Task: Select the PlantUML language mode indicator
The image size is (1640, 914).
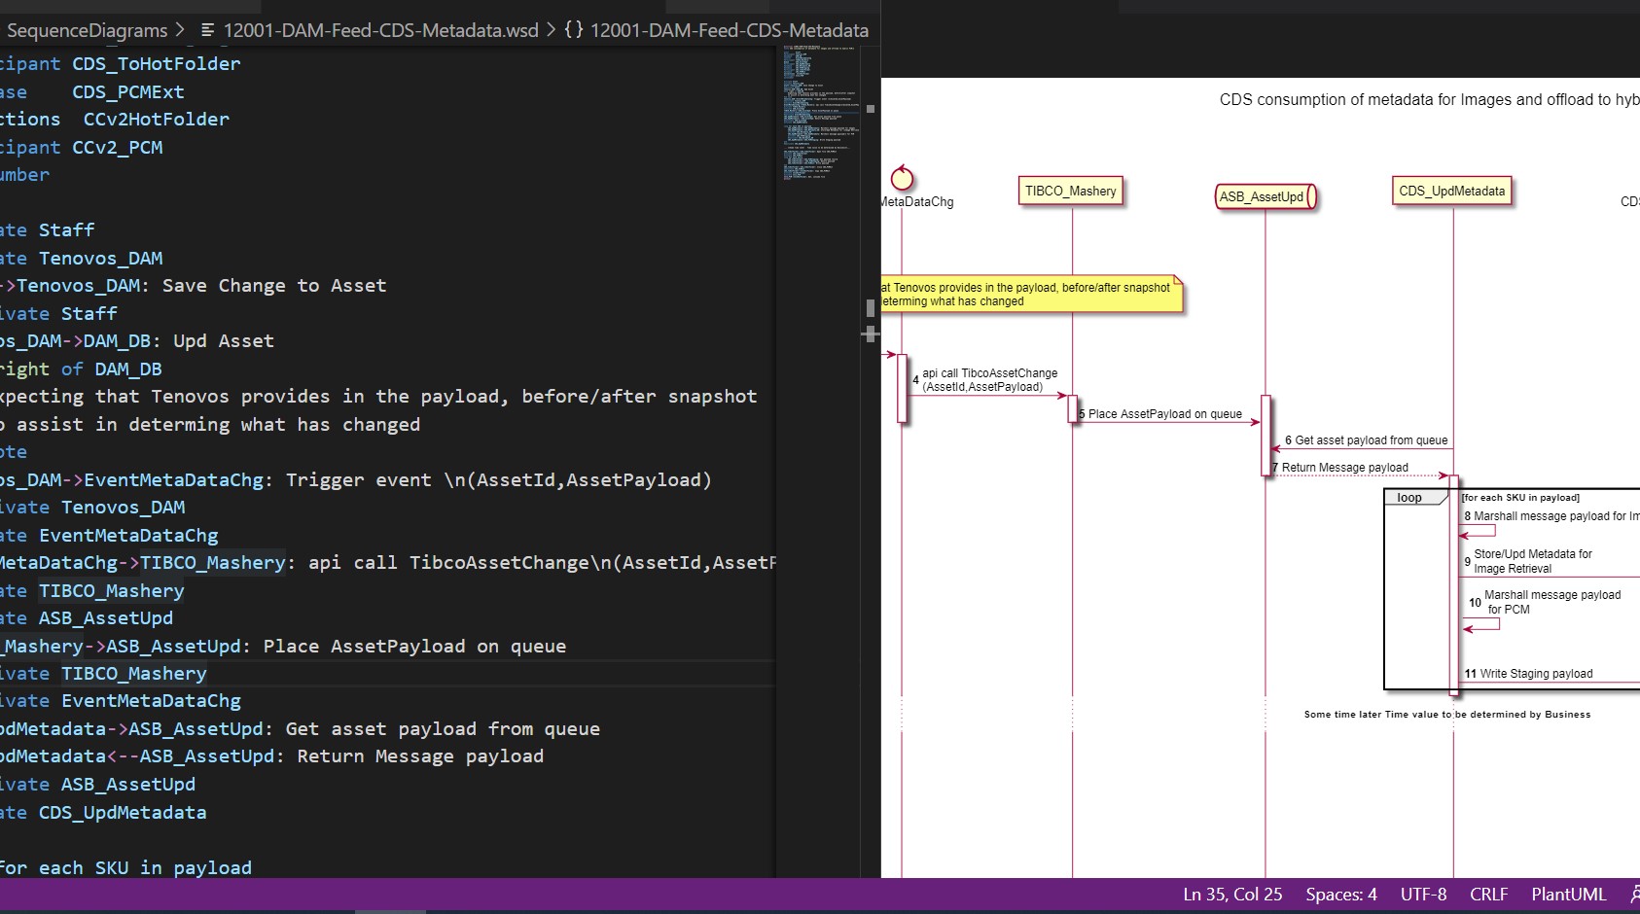Action: coord(1568,894)
